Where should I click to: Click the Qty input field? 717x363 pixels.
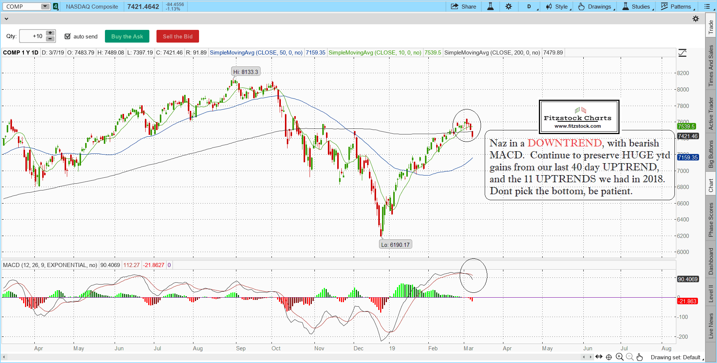pos(32,36)
